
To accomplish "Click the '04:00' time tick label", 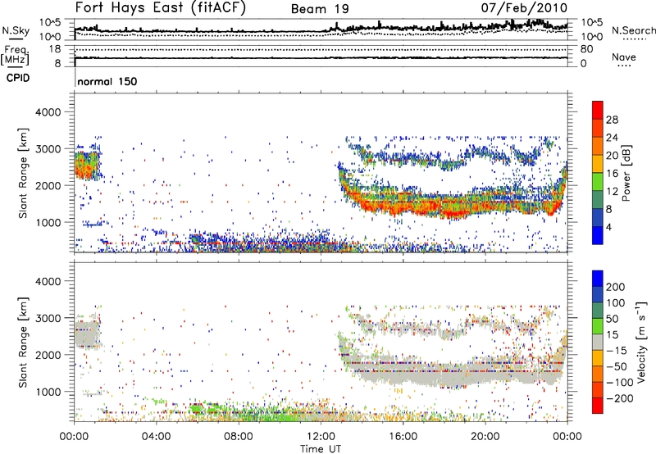I will (156, 437).
